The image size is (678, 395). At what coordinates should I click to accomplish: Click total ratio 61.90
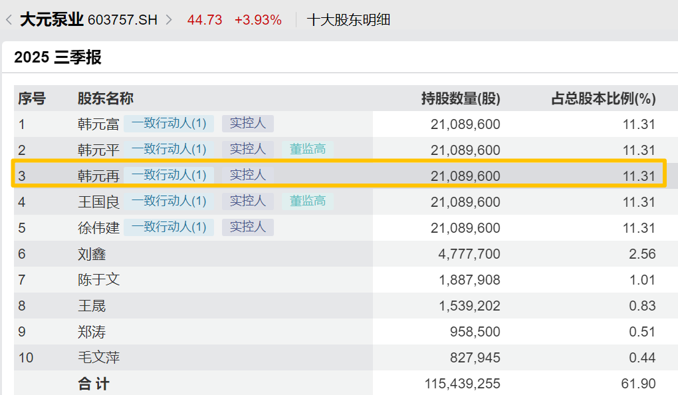[638, 384]
